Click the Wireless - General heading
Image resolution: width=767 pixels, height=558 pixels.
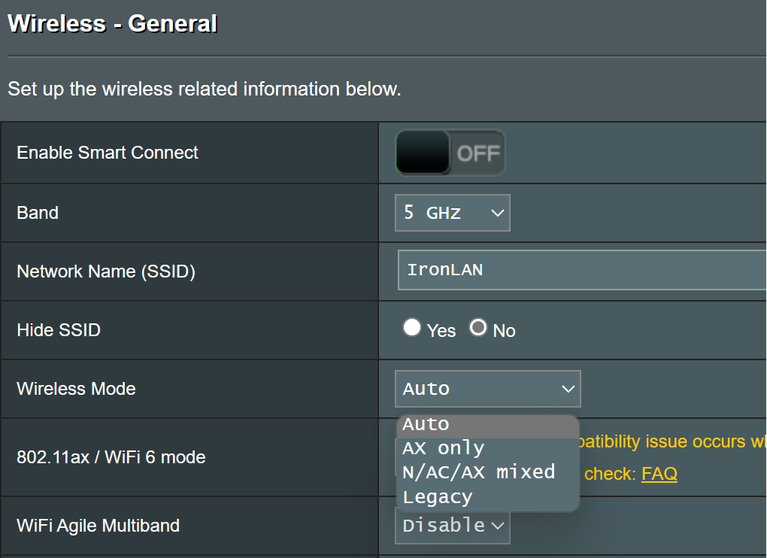(x=112, y=24)
